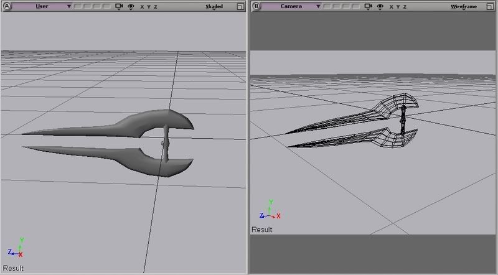Click the Result label in User viewport
The height and width of the screenshot is (275, 498).
(13, 268)
